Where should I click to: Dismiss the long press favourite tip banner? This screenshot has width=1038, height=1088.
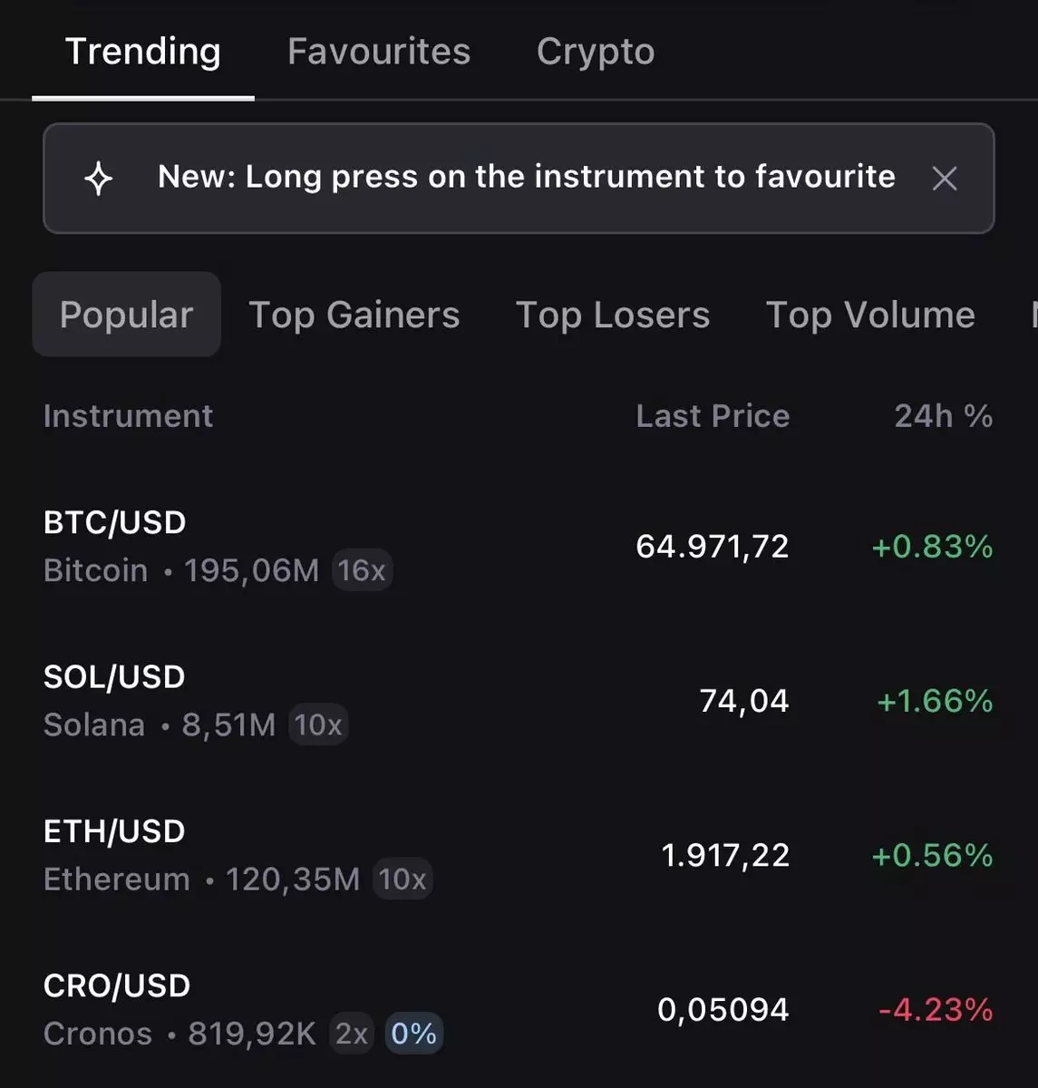(945, 179)
